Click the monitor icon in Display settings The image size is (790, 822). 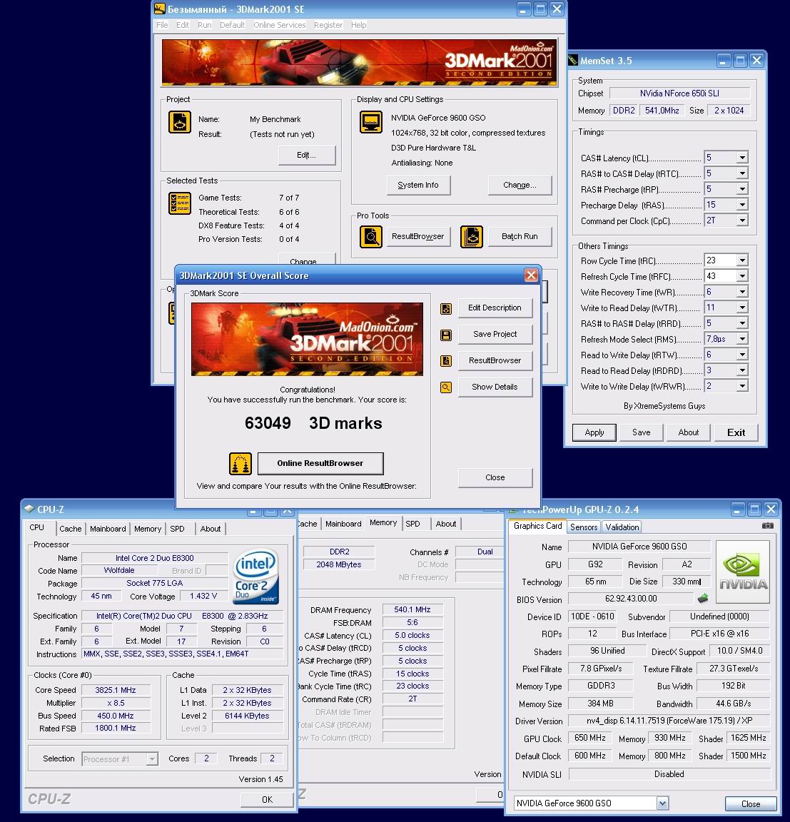[x=371, y=122]
